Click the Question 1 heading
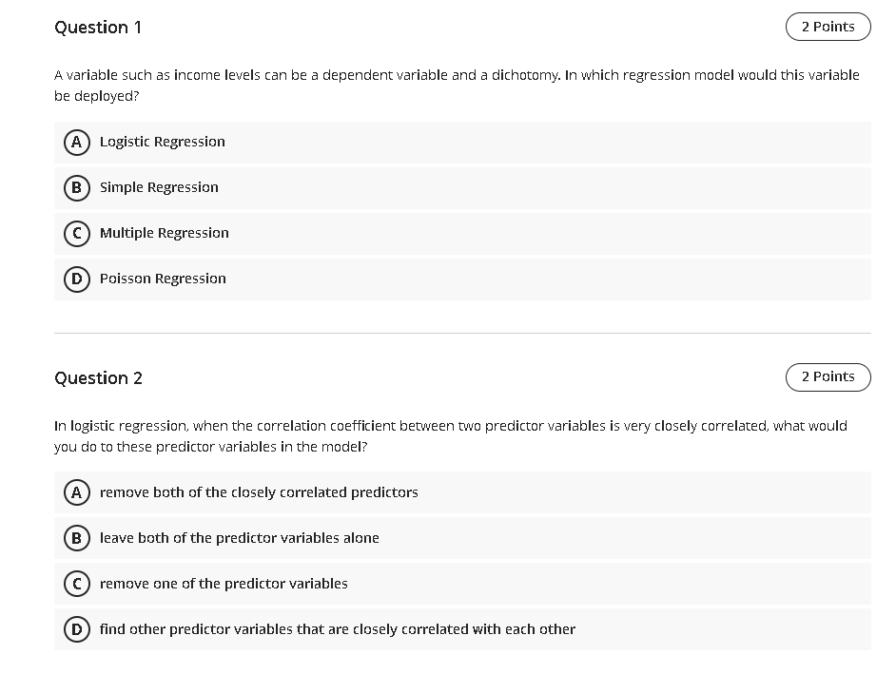Viewport: 896px width, 674px height. [x=98, y=28]
